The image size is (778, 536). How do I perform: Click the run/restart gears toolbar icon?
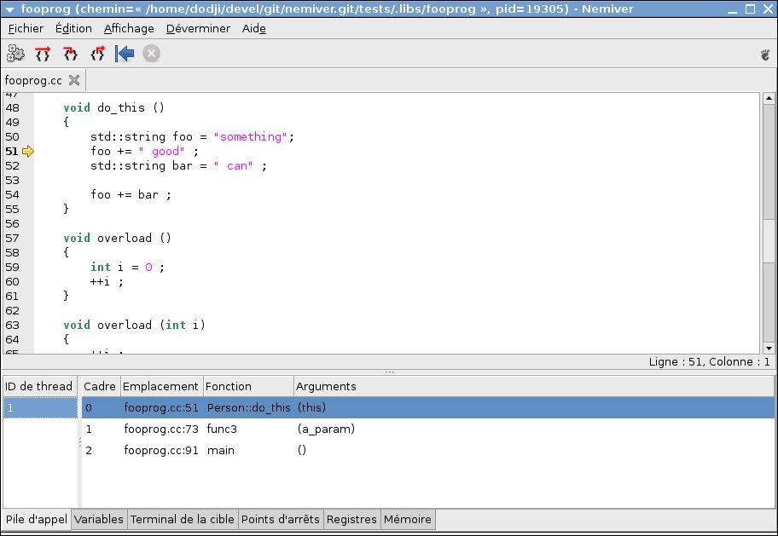point(15,54)
